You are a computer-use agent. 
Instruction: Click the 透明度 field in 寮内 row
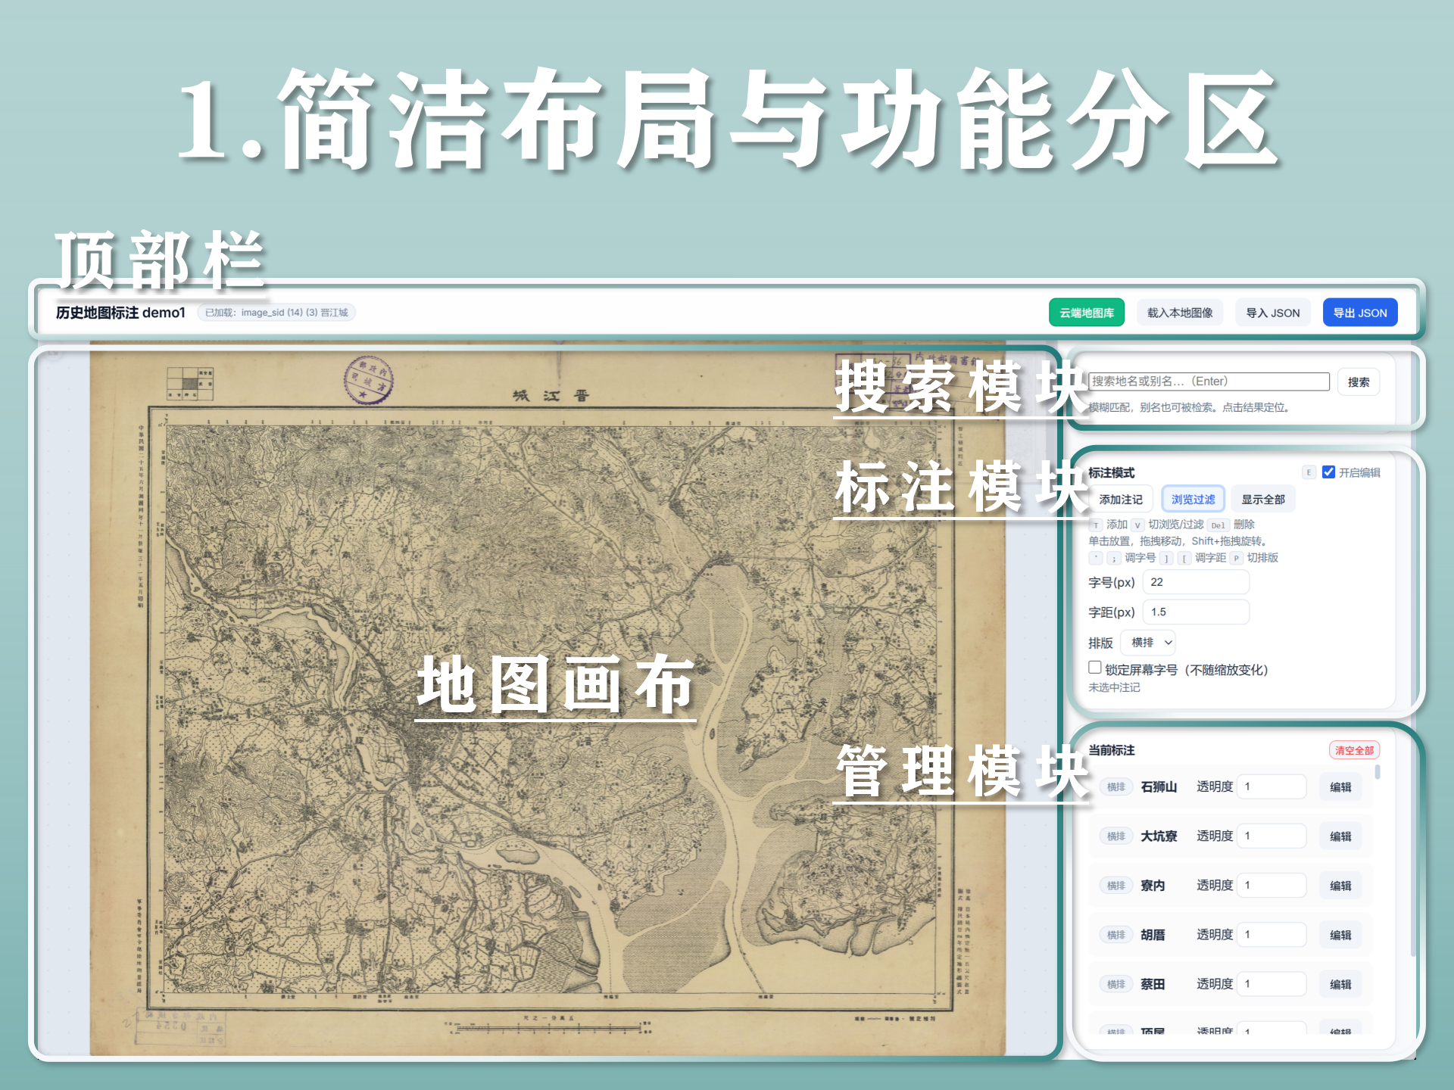(x=1271, y=885)
